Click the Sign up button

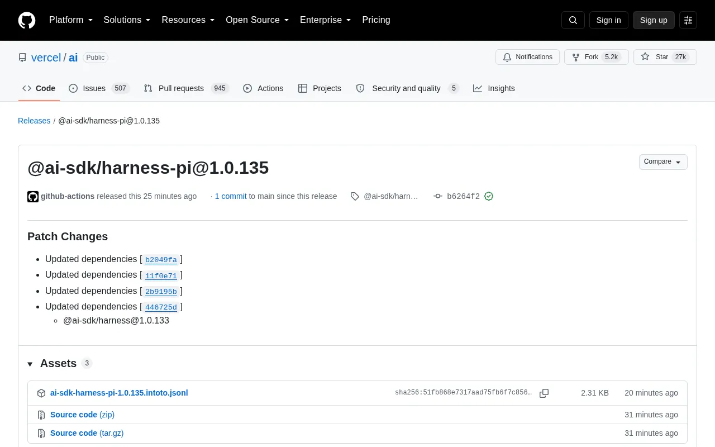[x=654, y=20]
